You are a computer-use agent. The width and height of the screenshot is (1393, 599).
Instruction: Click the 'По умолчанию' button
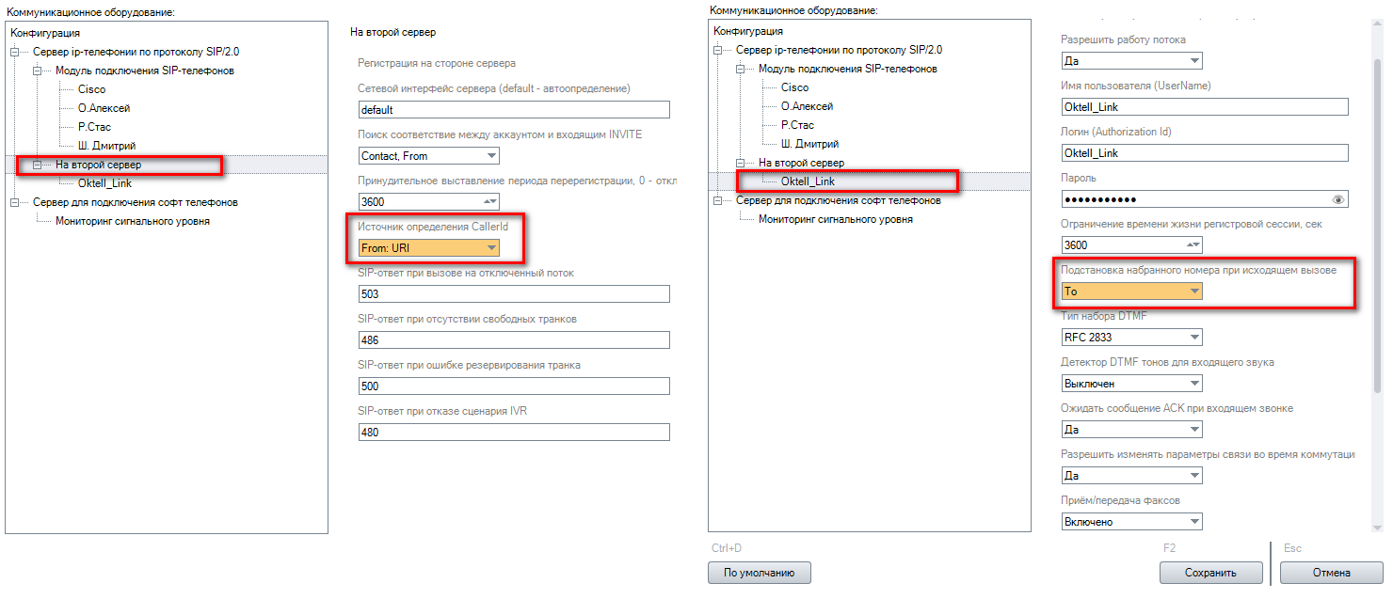[x=759, y=572]
